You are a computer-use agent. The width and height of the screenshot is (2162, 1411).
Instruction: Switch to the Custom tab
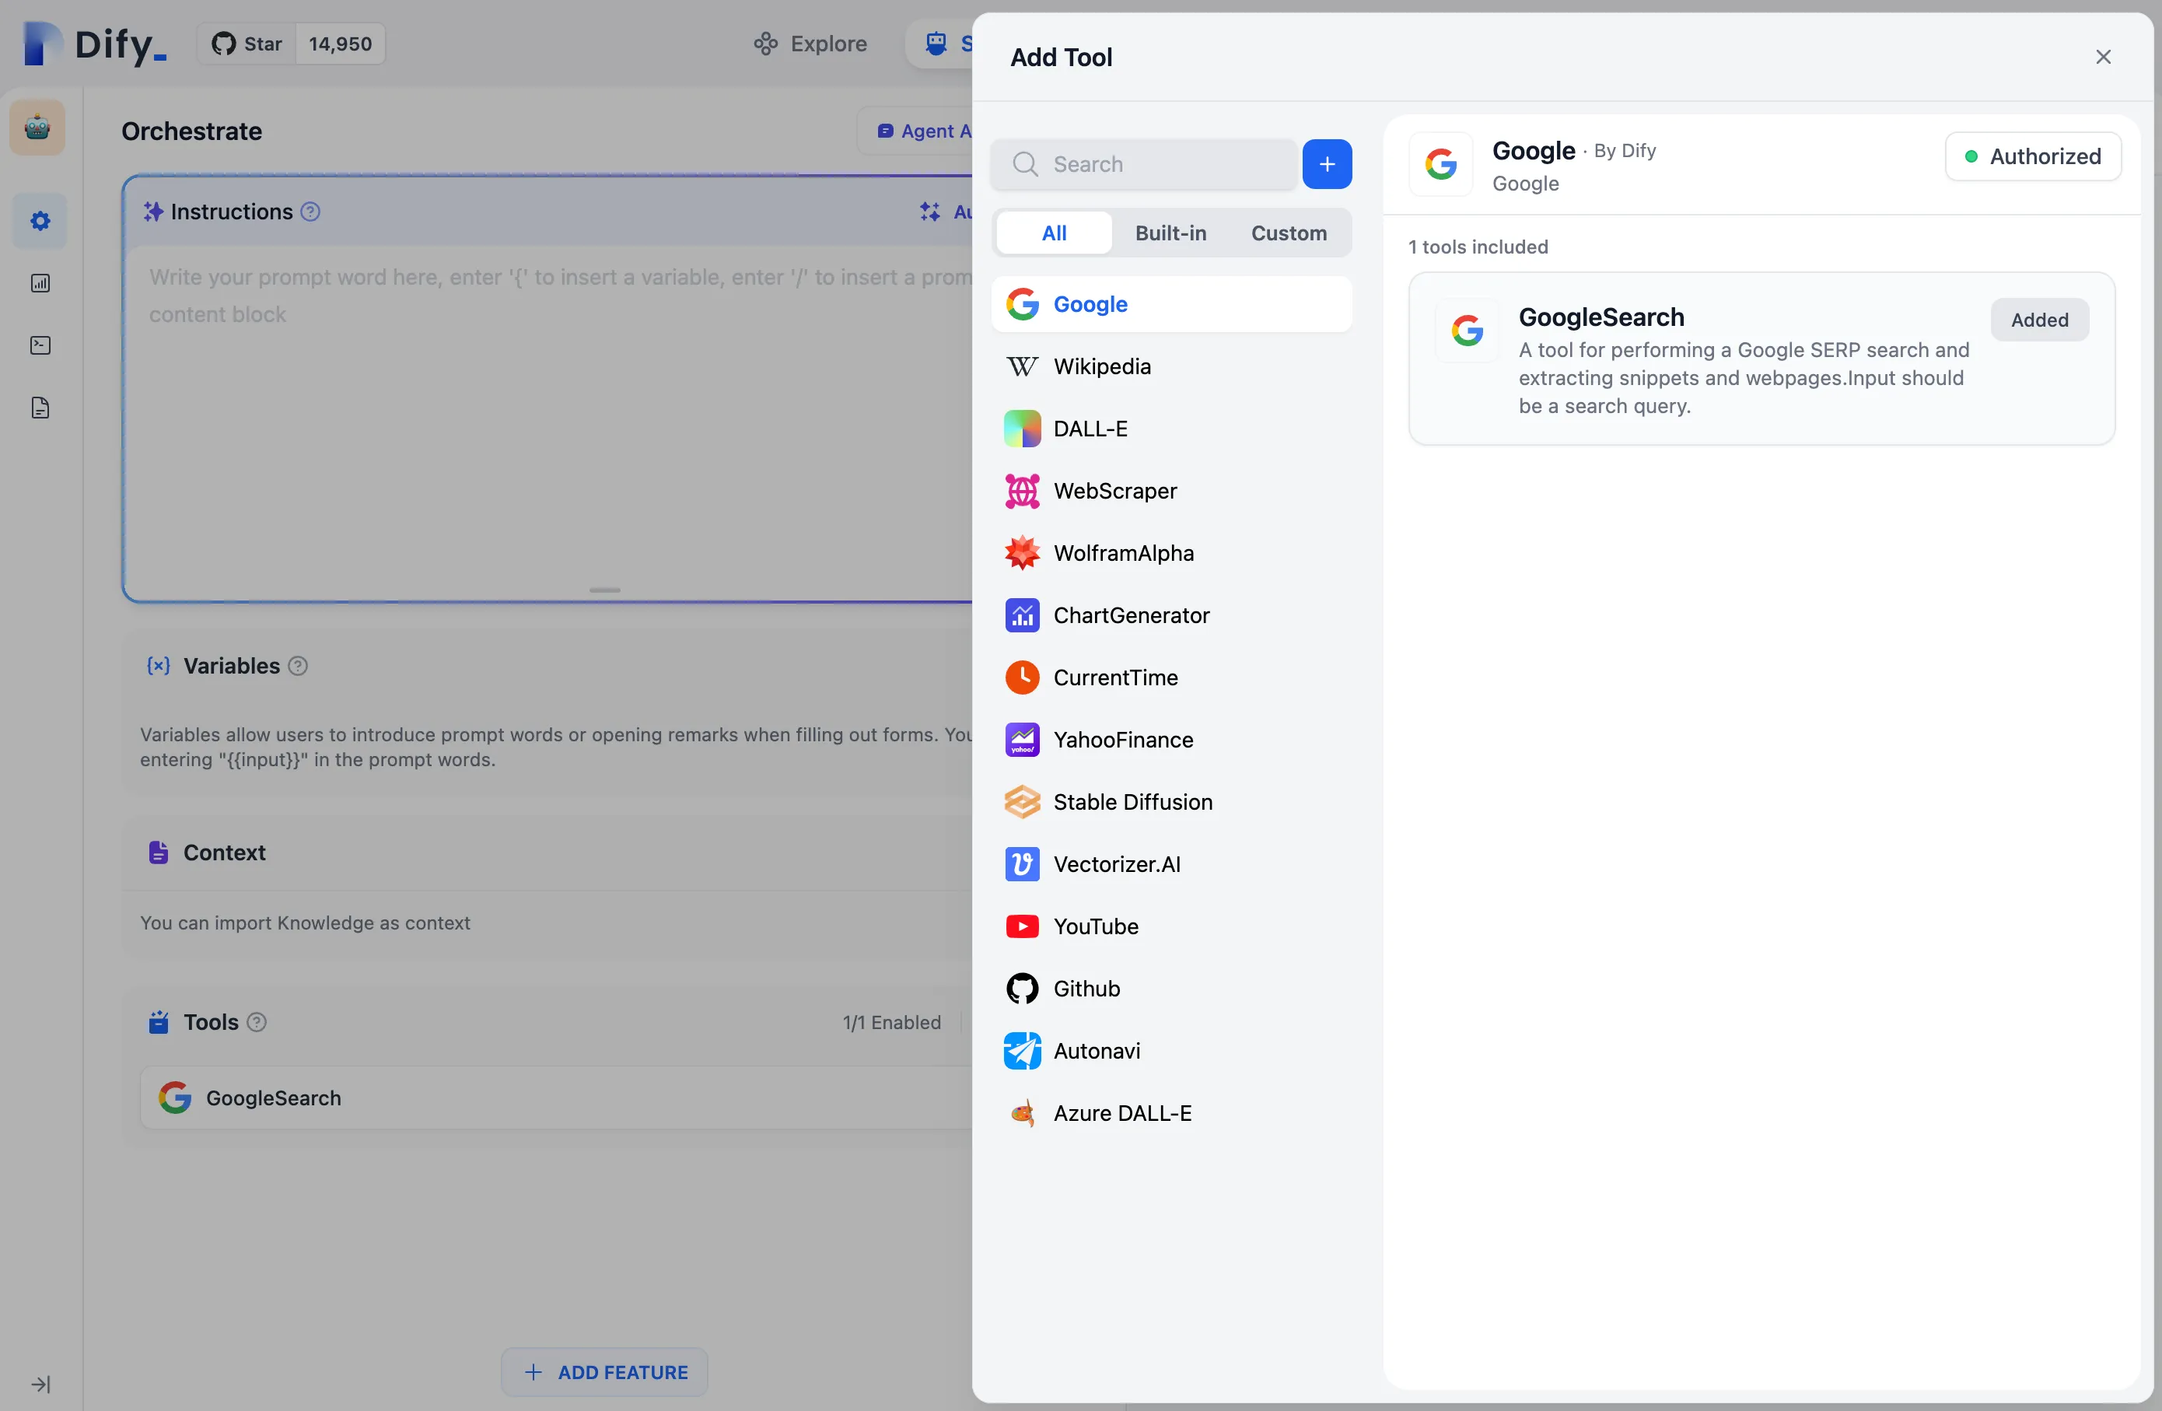(1287, 233)
